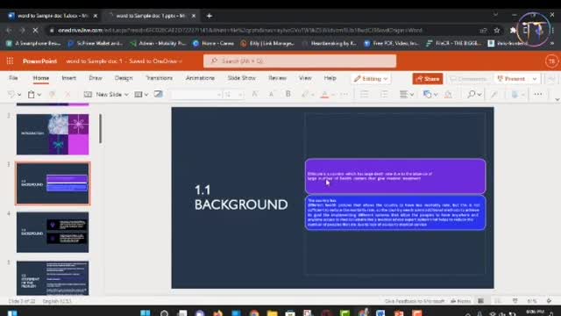The width and height of the screenshot is (561, 316).
Task: Click in the Search box
Action: coord(300,61)
